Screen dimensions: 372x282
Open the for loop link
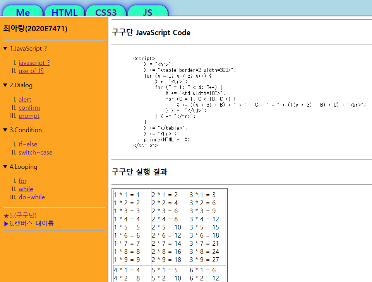pos(22,181)
